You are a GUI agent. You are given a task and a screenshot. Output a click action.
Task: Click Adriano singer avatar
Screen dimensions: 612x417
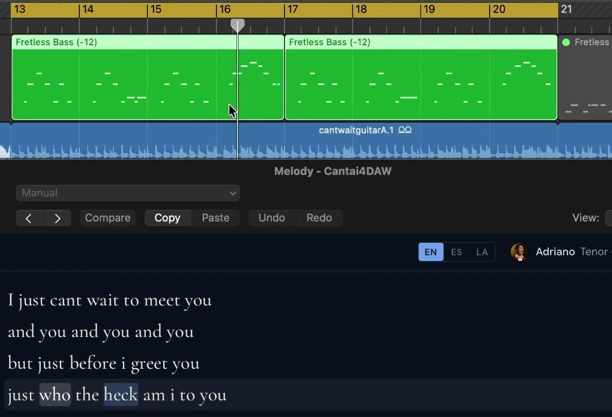pos(520,252)
